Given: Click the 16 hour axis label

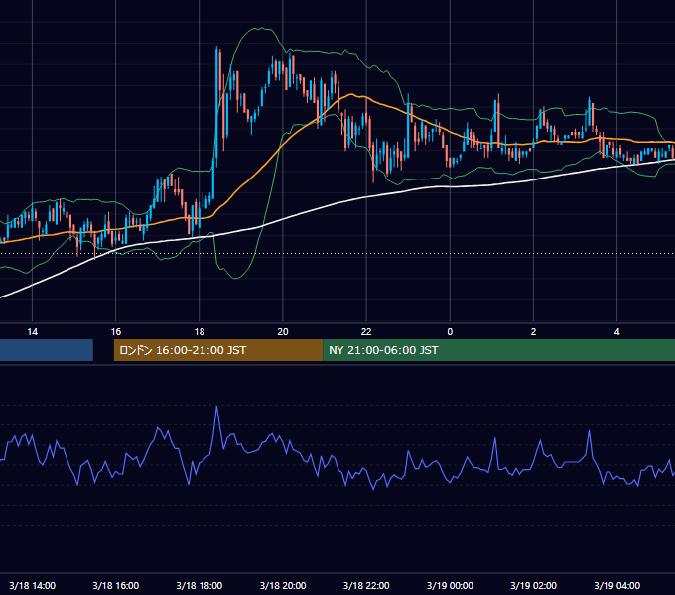Looking at the screenshot, I should (x=116, y=332).
